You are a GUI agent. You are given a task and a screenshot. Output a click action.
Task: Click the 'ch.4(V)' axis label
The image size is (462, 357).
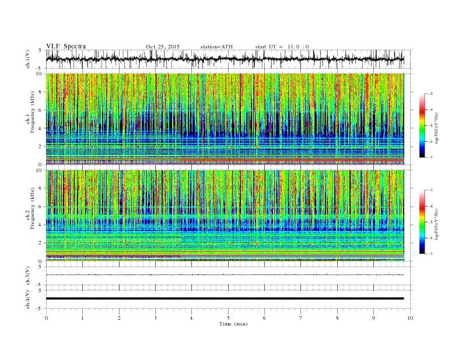tap(27, 299)
